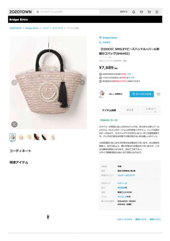Click the カートに入れる button
The image size is (170, 241).
click(142, 94)
